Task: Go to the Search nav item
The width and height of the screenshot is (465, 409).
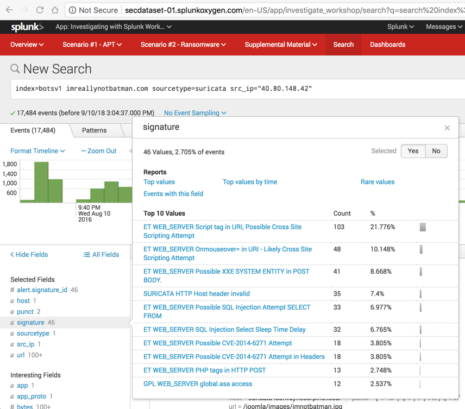Action: click(343, 45)
